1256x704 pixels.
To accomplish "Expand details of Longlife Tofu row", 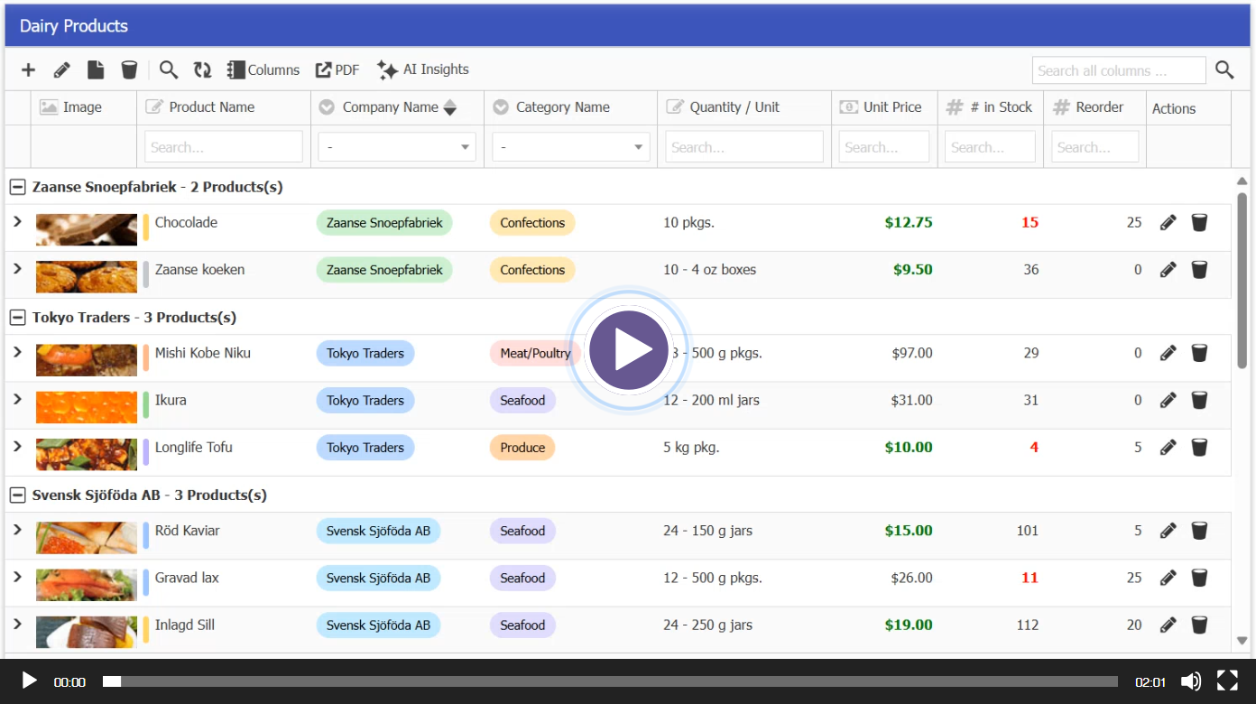I will coord(17,446).
